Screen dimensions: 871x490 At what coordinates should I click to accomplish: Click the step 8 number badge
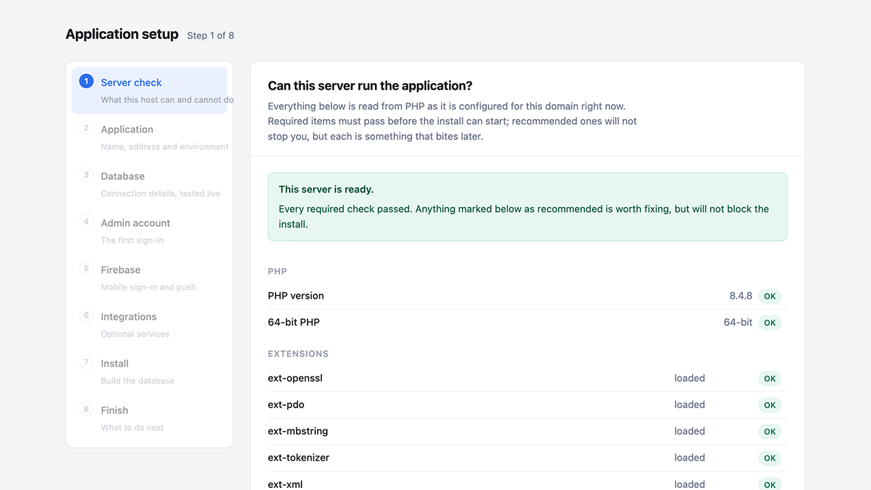pos(86,410)
